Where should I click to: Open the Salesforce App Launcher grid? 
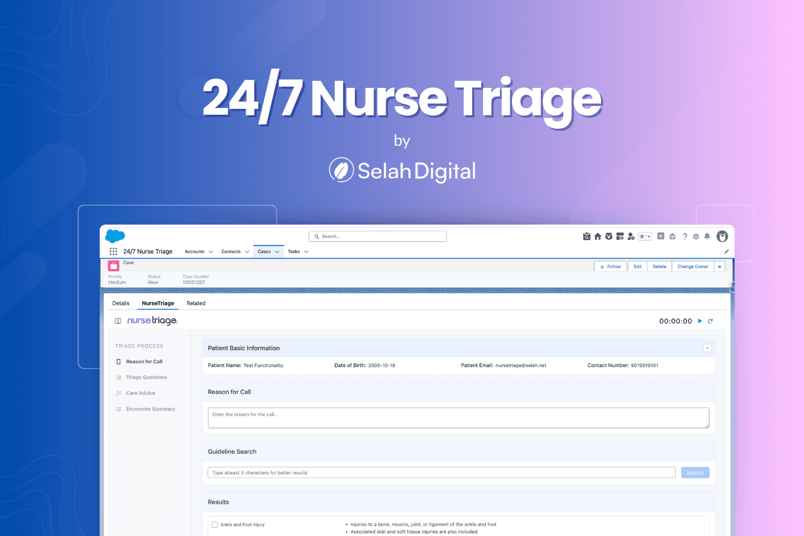pyautogui.click(x=113, y=251)
